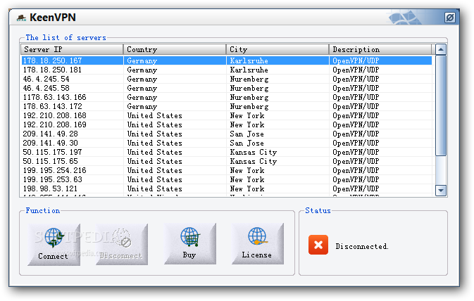This screenshot has height=301, width=474.
Task: Select server 199.195.253.63
Action: [x=227, y=179]
